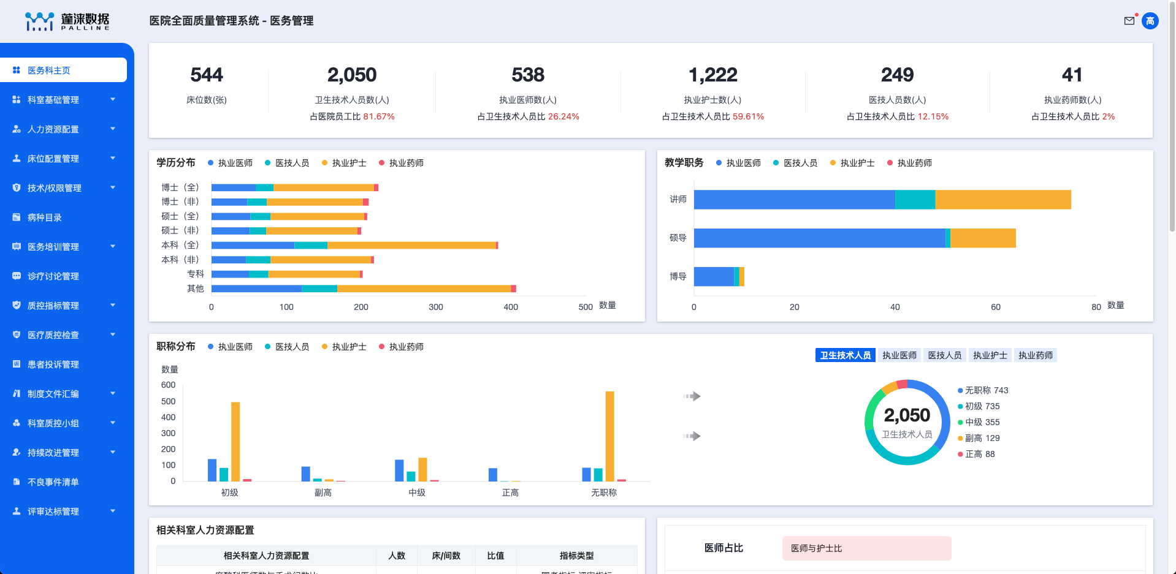Viewport: 1176px width, 574px height.
Task: Click the 科室质控小组 group icon
Action: 17,423
